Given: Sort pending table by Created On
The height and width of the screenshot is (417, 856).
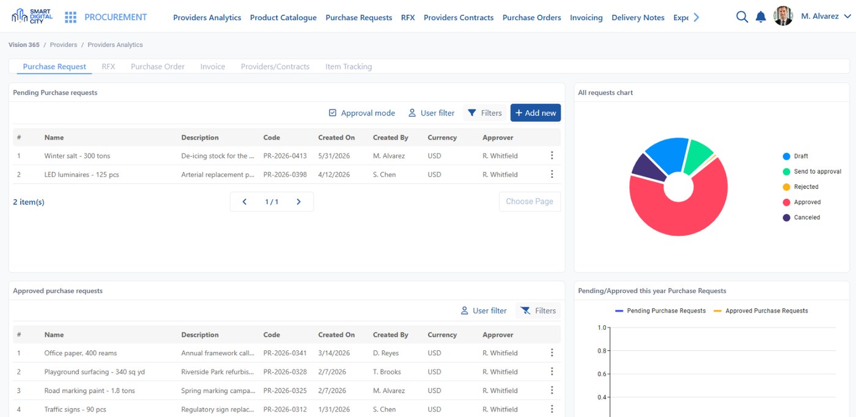Looking at the screenshot, I should (x=336, y=138).
